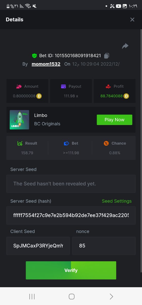Screen dimensions: 142x305
Task: Open recent apps navigation button
Action: [32, 296]
